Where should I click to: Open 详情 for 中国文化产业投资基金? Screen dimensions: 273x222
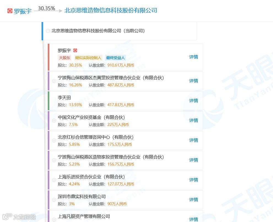click(194, 120)
